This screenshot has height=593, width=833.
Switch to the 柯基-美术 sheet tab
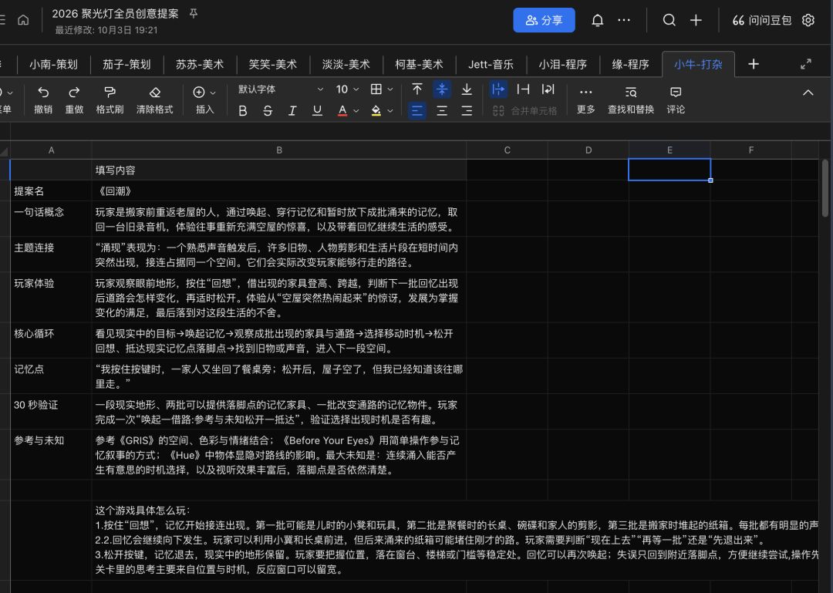tap(419, 64)
